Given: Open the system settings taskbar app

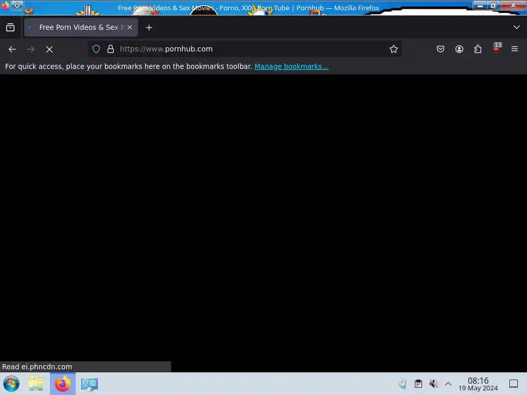Looking at the screenshot, I should click(90, 384).
